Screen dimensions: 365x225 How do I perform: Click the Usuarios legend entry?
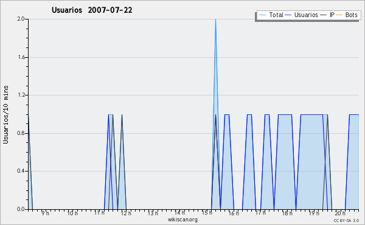coord(302,15)
